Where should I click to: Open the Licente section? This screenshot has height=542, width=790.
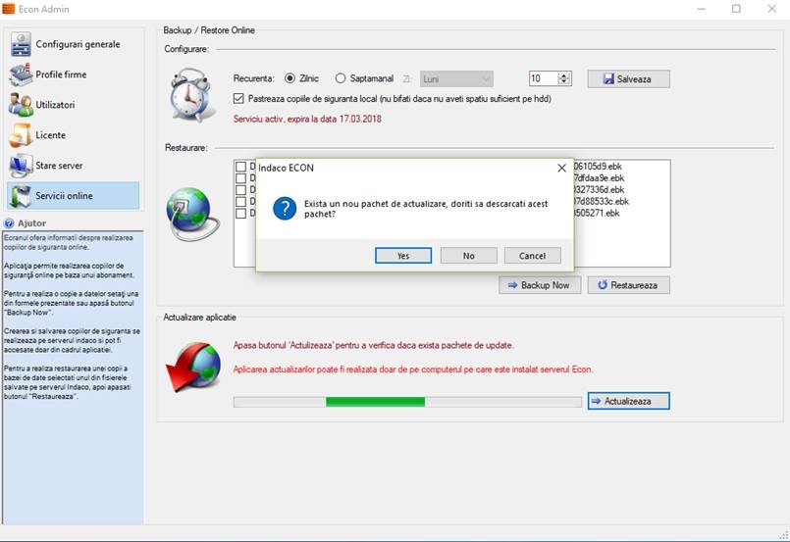(73, 135)
